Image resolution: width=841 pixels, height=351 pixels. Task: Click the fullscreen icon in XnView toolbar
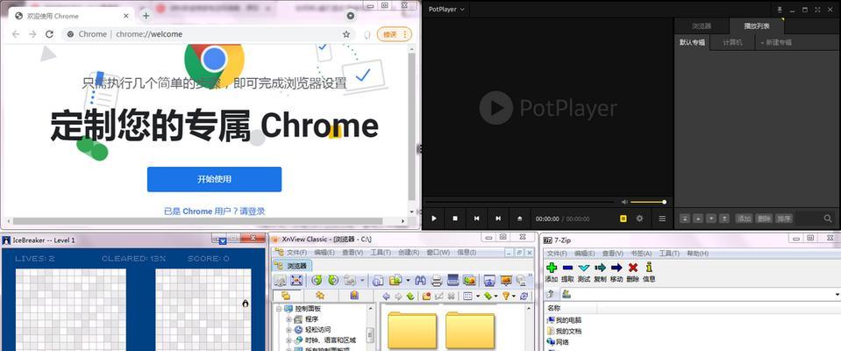[296, 280]
